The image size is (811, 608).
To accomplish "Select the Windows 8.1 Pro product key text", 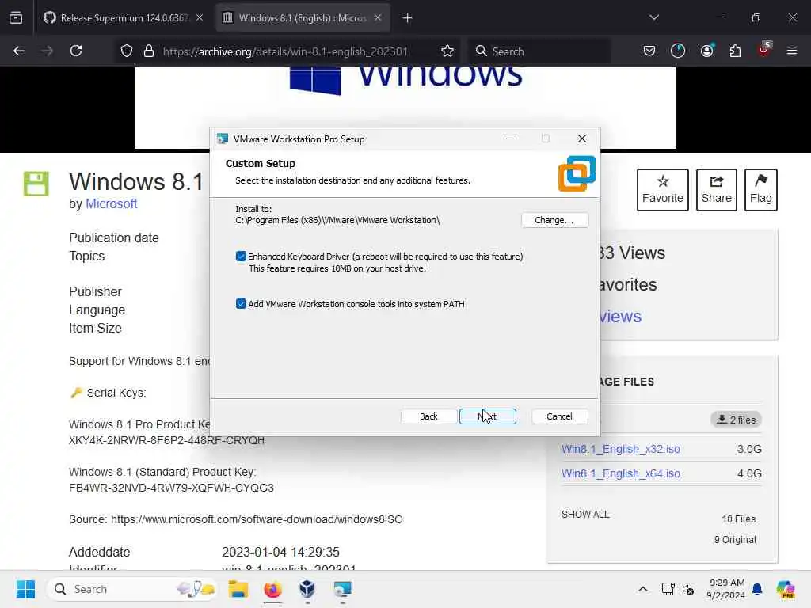I will [x=166, y=440].
